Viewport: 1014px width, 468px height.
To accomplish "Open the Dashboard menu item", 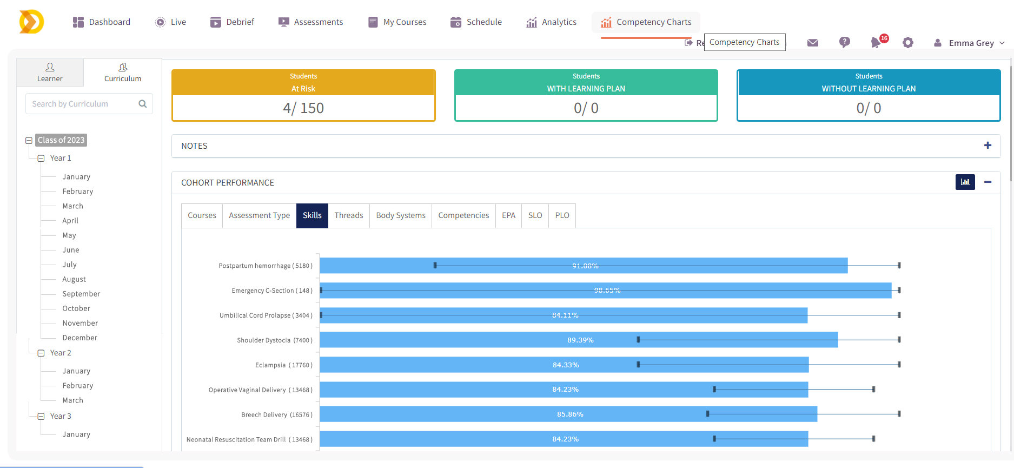I will [102, 22].
